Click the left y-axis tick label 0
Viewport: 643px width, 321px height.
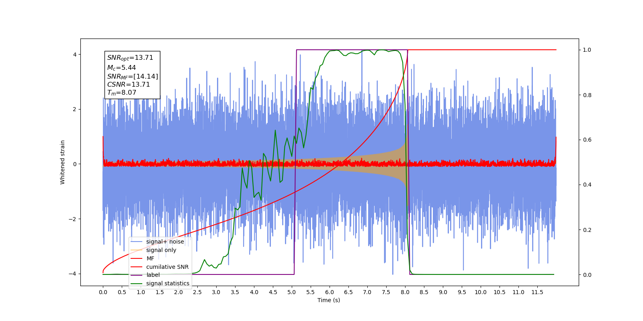[x=75, y=164]
